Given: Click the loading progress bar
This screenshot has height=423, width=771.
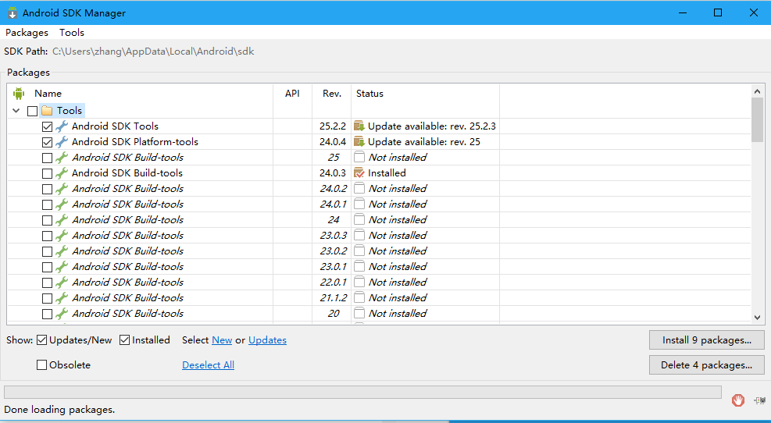Looking at the screenshot, I should (362, 392).
